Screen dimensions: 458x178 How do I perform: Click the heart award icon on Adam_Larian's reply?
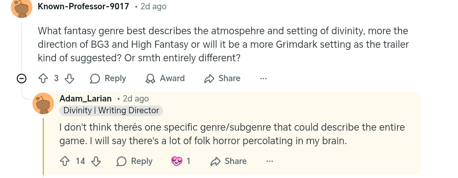pyautogui.click(x=176, y=161)
